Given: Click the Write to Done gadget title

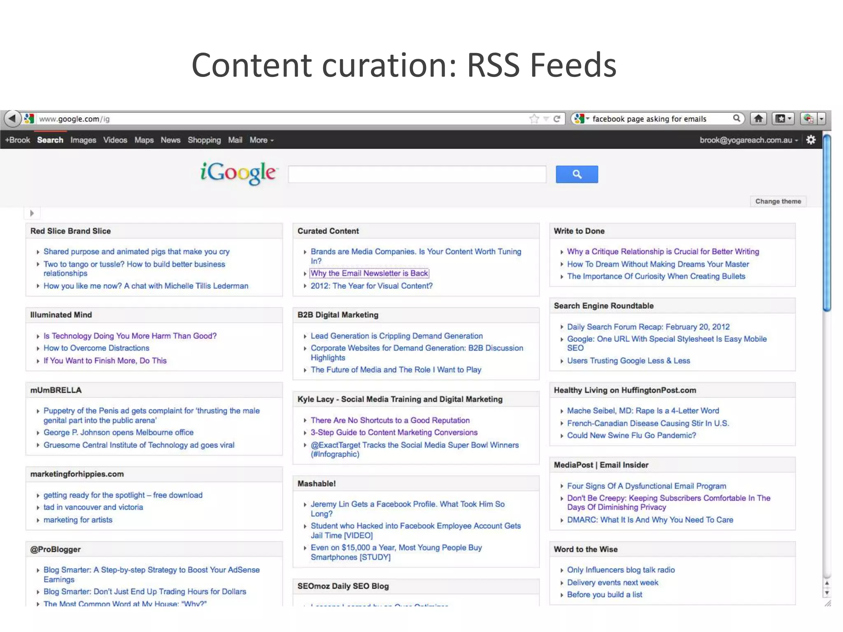Looking at the screenshot, I should (x=579, y=231).
